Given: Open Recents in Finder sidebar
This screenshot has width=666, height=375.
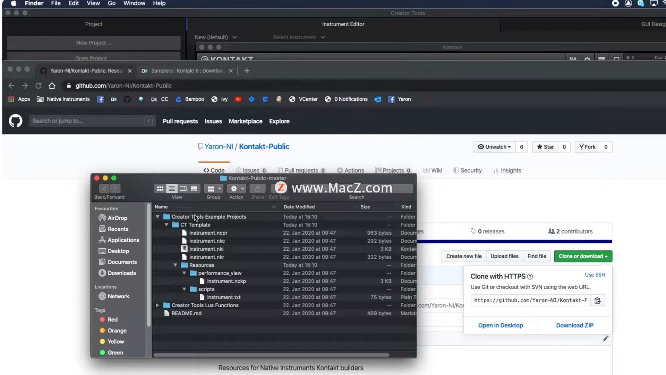Looking at the screenshot, I should [113, 229].
